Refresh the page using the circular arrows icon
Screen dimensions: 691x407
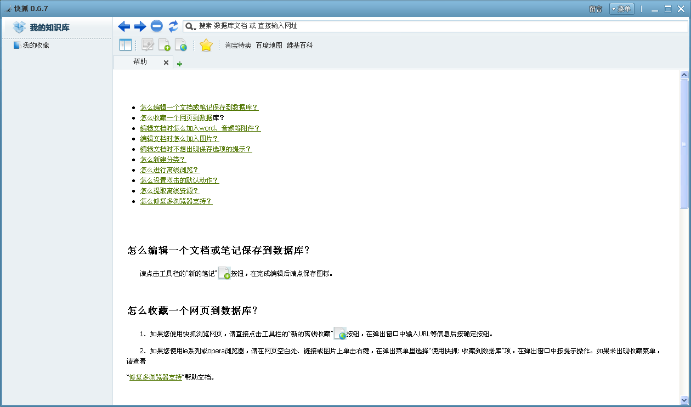173,26
